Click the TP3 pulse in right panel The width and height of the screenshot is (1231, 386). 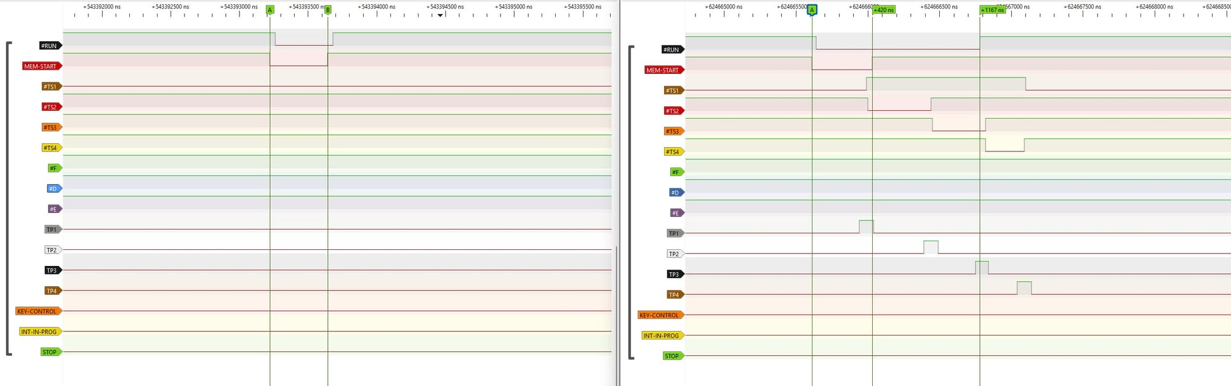982,267
